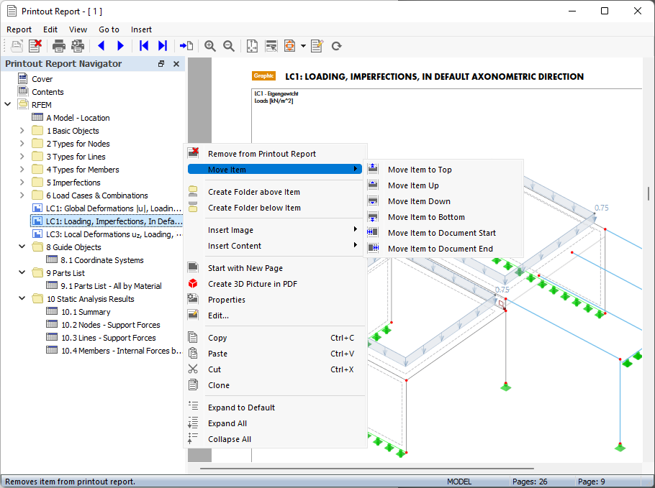Click the print report toolbar icon
The width and height of the screenshot is (655, 488).
pos(58,46)
